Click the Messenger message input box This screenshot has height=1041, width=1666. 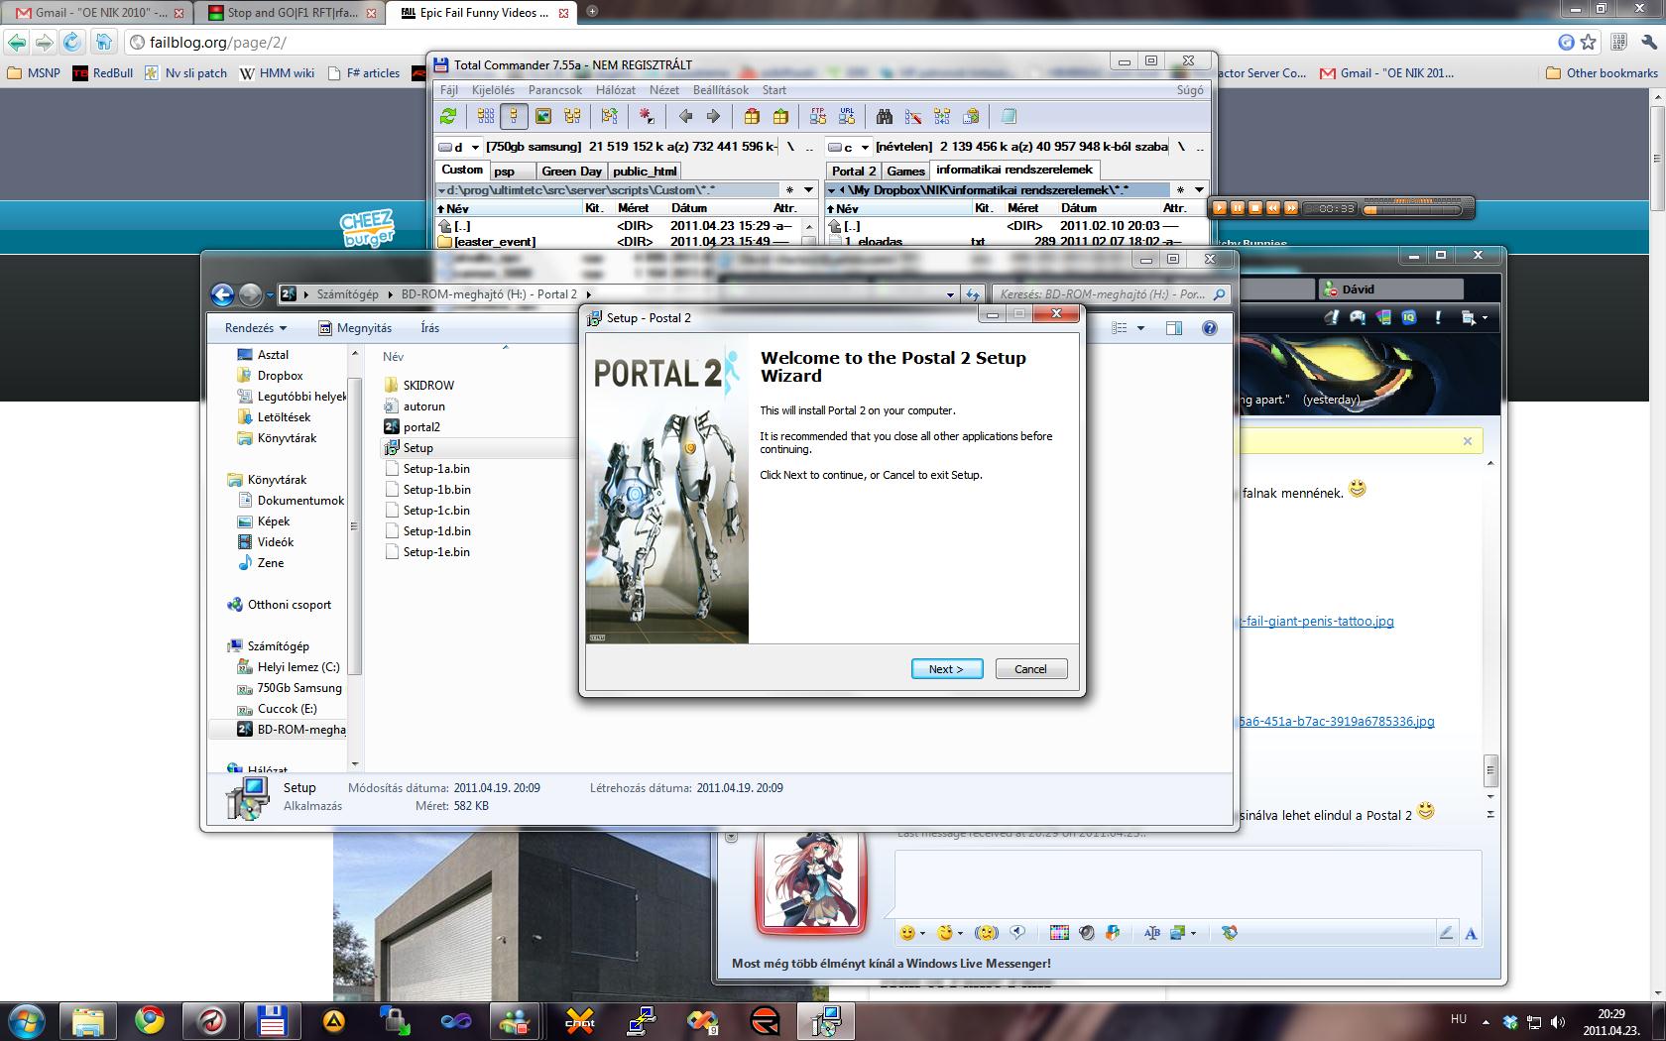(x=1188, y=883)
